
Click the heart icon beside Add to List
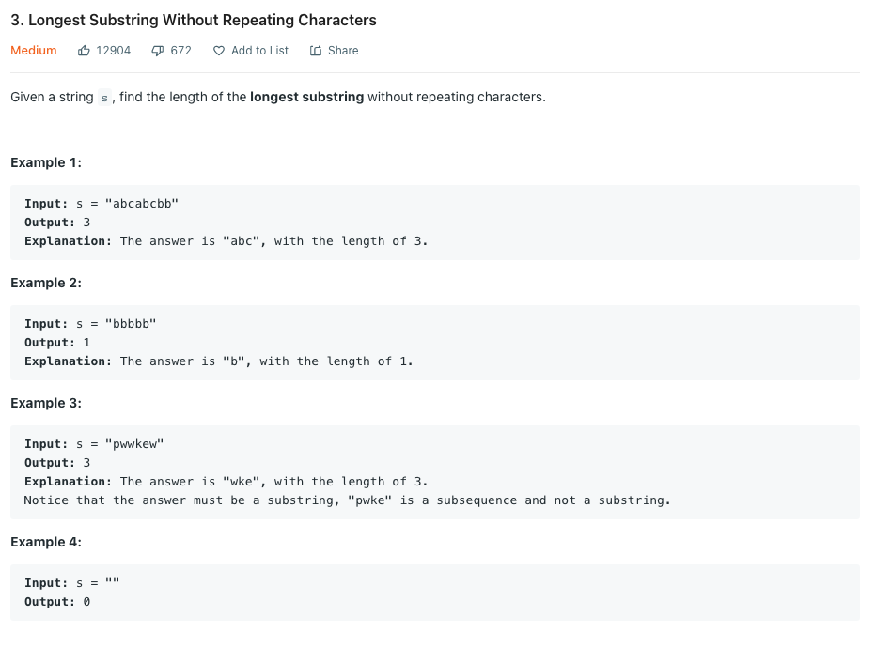(x=219, y=51)
